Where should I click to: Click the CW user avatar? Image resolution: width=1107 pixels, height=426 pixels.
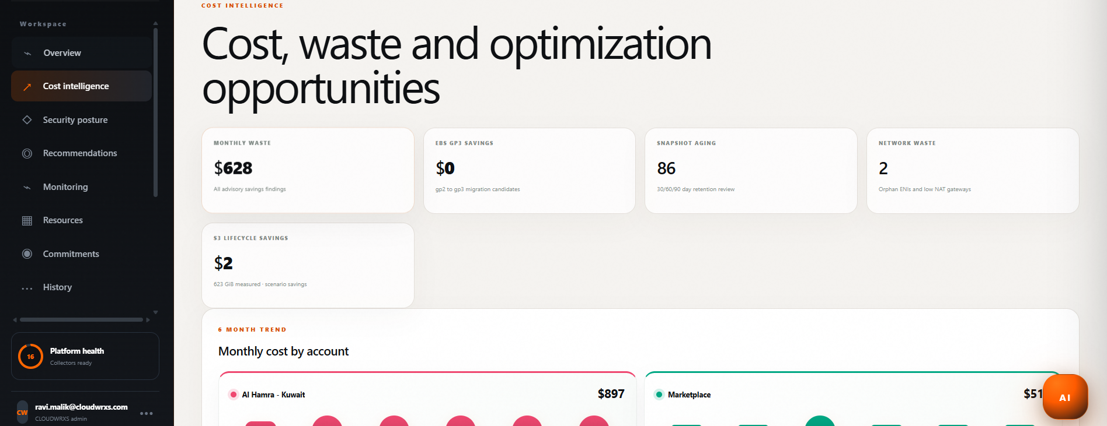point(22,412)
